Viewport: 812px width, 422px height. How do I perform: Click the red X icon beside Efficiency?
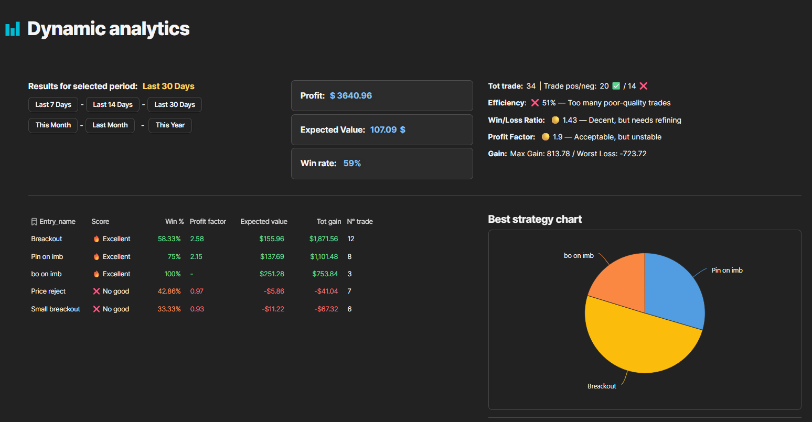[x=535, y=103]
